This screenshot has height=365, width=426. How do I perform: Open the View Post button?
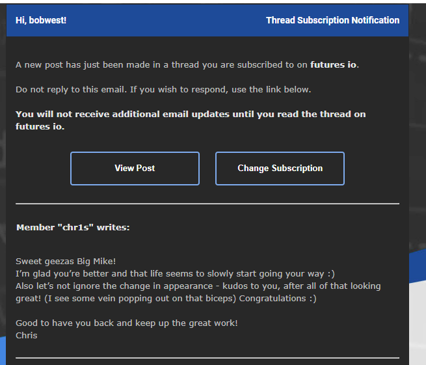click(135, 169)
